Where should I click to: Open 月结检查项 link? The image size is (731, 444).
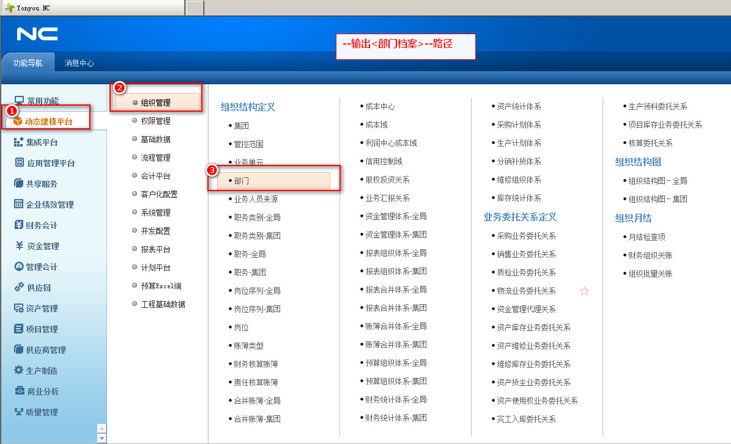[x=647, y=237]
